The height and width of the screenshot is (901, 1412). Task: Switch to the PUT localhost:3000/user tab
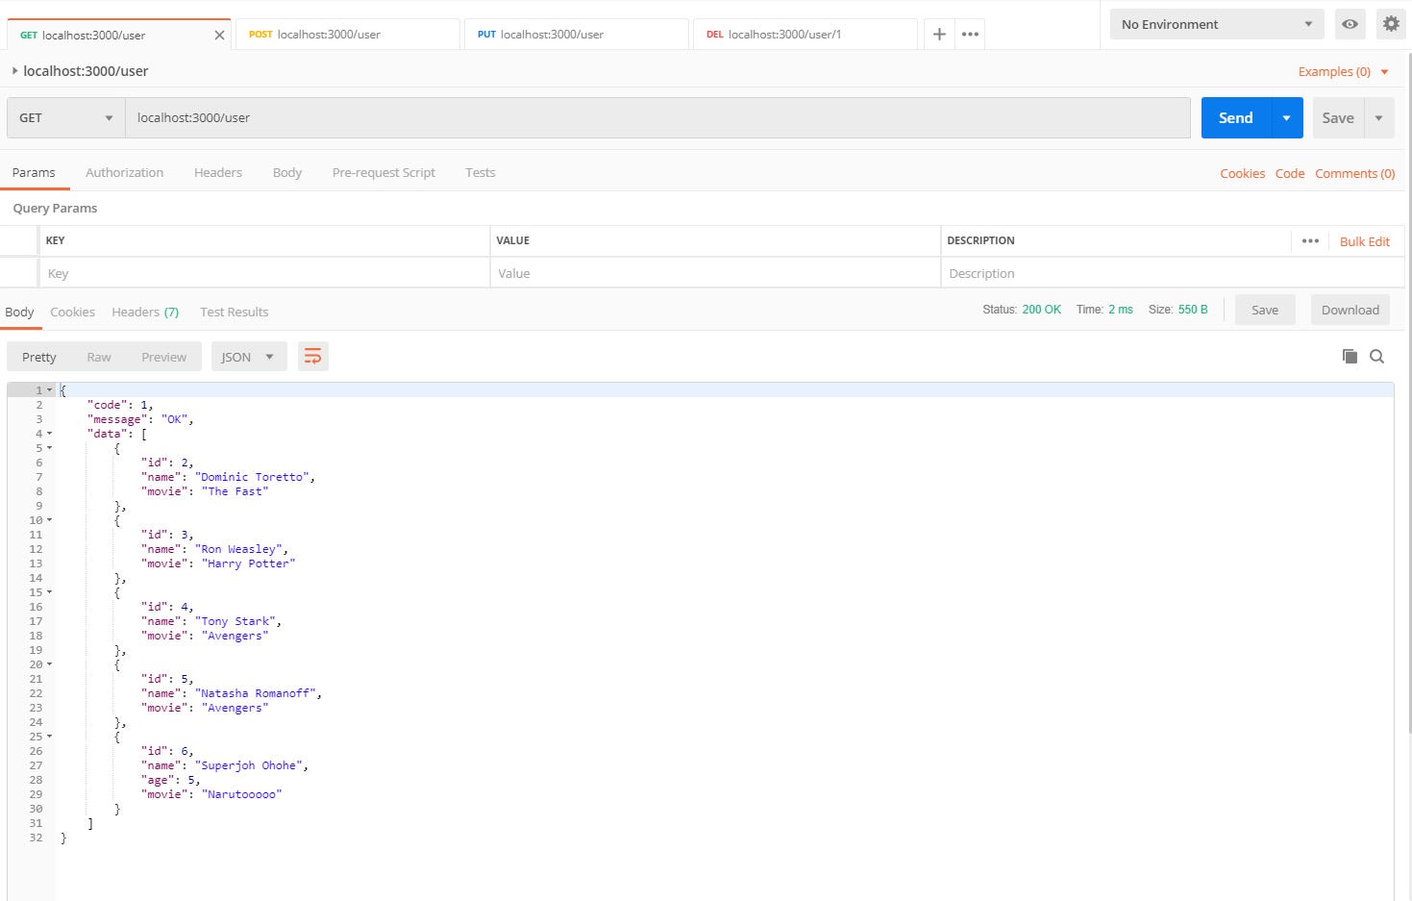(x=575, y=34)
